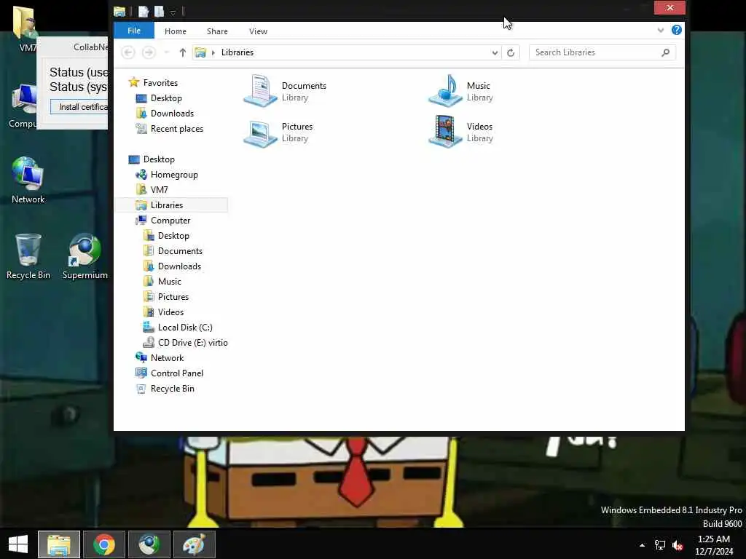The height and width of the screenshot is (559, 746).
Task: Select Recycle Bin in navigation tree
Action: pyautogui.click(x=172, y=389)
